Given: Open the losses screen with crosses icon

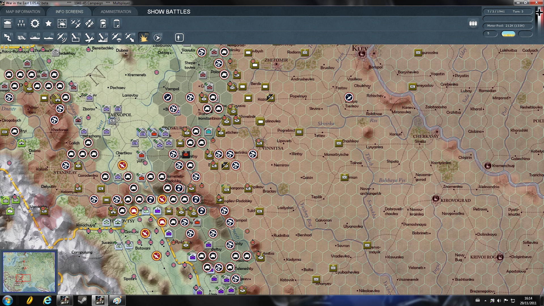Looking at the screenshot, I should 21,24.
